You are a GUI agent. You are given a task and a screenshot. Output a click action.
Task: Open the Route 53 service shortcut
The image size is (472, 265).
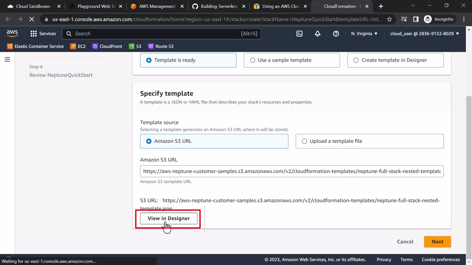160,46
